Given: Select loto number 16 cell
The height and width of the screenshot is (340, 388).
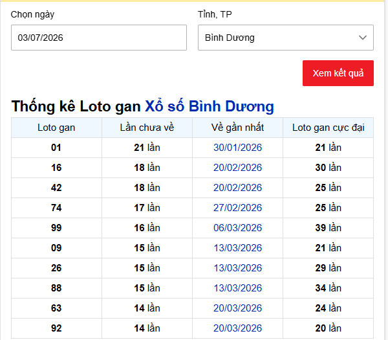Looking at the screenshot, I should tap(56, 168).
